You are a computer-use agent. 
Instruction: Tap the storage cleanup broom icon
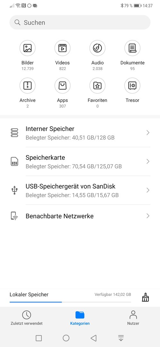[x=146, y=297]
